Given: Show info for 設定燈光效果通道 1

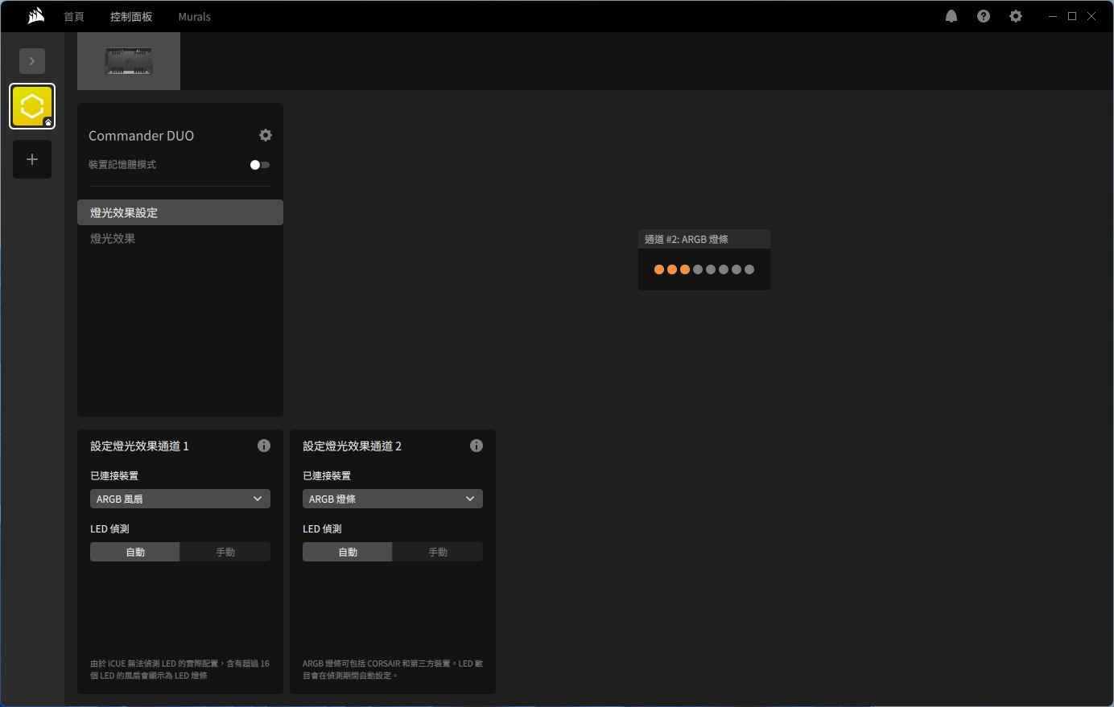Looking at the screenshot, I should [x=264, y=446].
